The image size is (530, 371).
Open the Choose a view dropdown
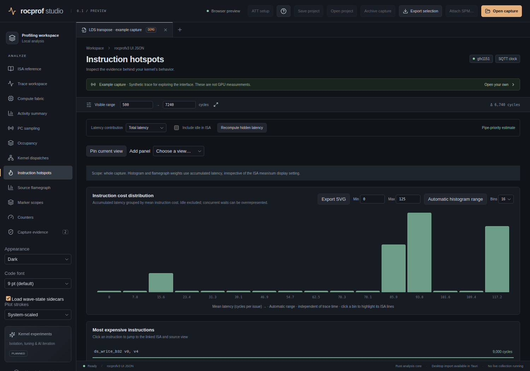point(178,151)
